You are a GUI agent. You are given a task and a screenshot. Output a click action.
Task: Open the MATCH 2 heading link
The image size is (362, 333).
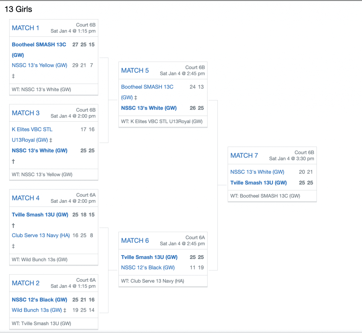tap(25, 283)
